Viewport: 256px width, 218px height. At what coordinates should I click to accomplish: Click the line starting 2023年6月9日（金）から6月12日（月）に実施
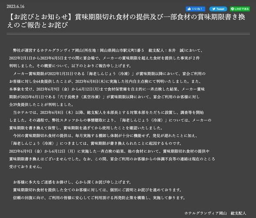109,151
